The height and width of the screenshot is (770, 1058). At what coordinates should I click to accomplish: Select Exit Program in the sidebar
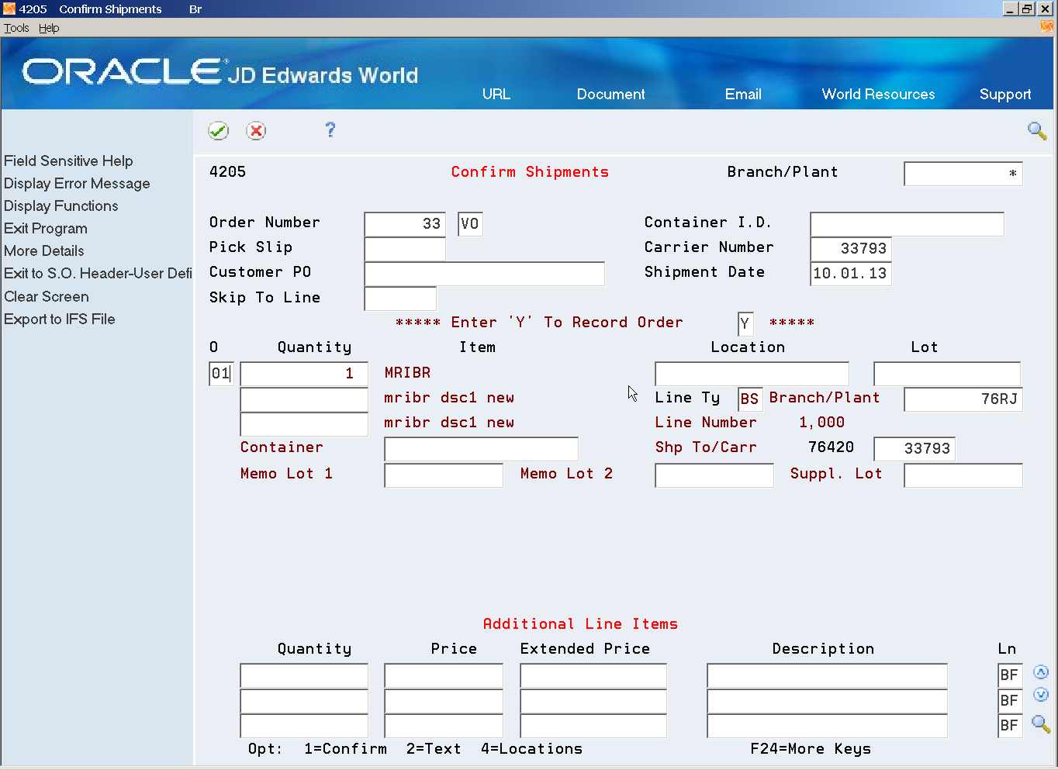(x=46, y=228)
